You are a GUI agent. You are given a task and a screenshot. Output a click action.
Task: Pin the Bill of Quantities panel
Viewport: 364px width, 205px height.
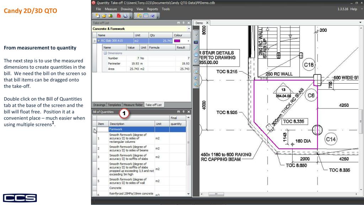[x=184, y=112]
